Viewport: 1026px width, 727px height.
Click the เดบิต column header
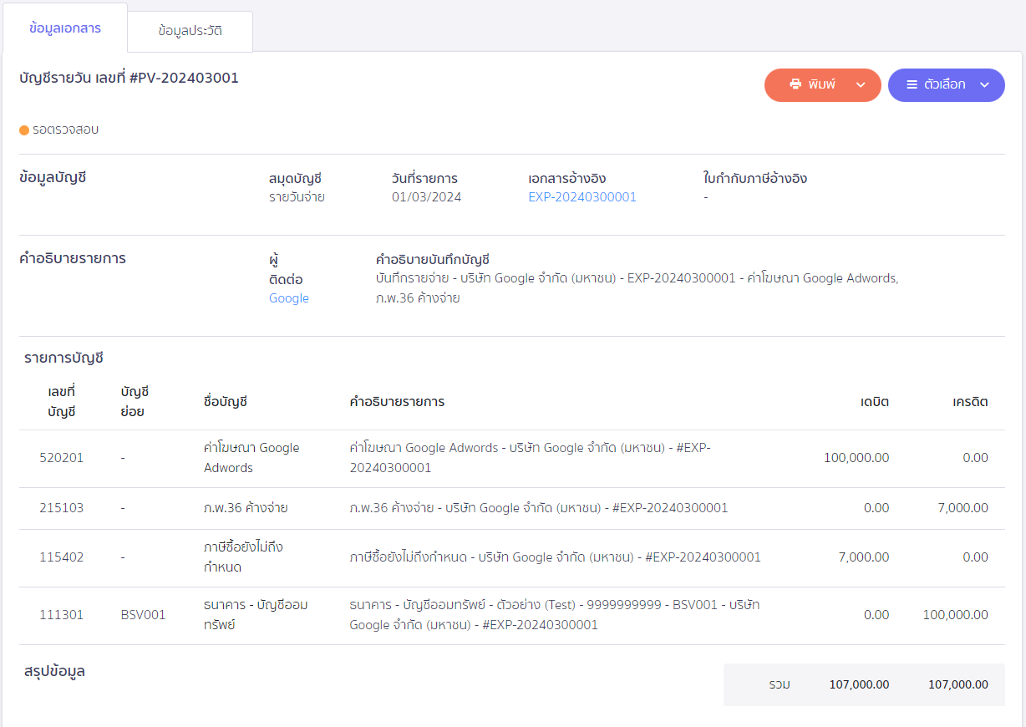point(875,402)
